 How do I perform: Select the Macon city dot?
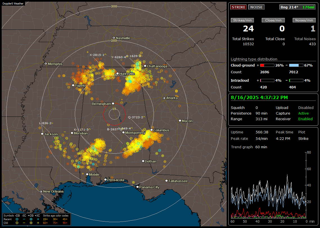pos(180,121)
